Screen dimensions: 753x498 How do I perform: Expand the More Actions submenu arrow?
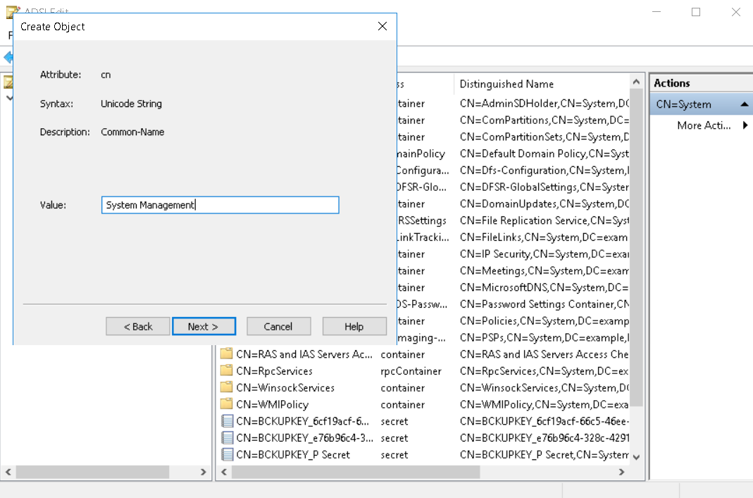pos(745,125)
